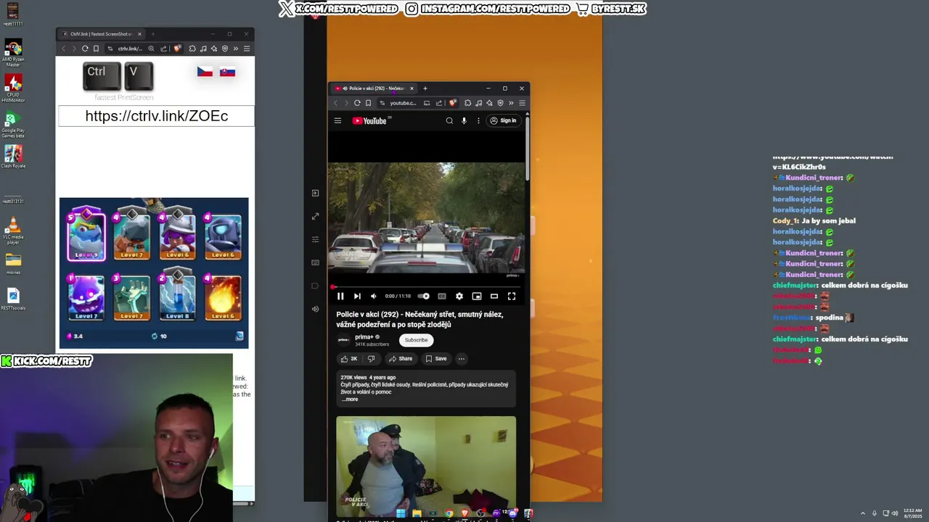Open YouTube player settings gear

[459, 296]
